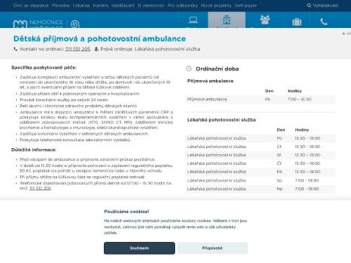
Task: Click the spiral emblem beside the logo
Action: pyautogui.click(x=75, y=24)
